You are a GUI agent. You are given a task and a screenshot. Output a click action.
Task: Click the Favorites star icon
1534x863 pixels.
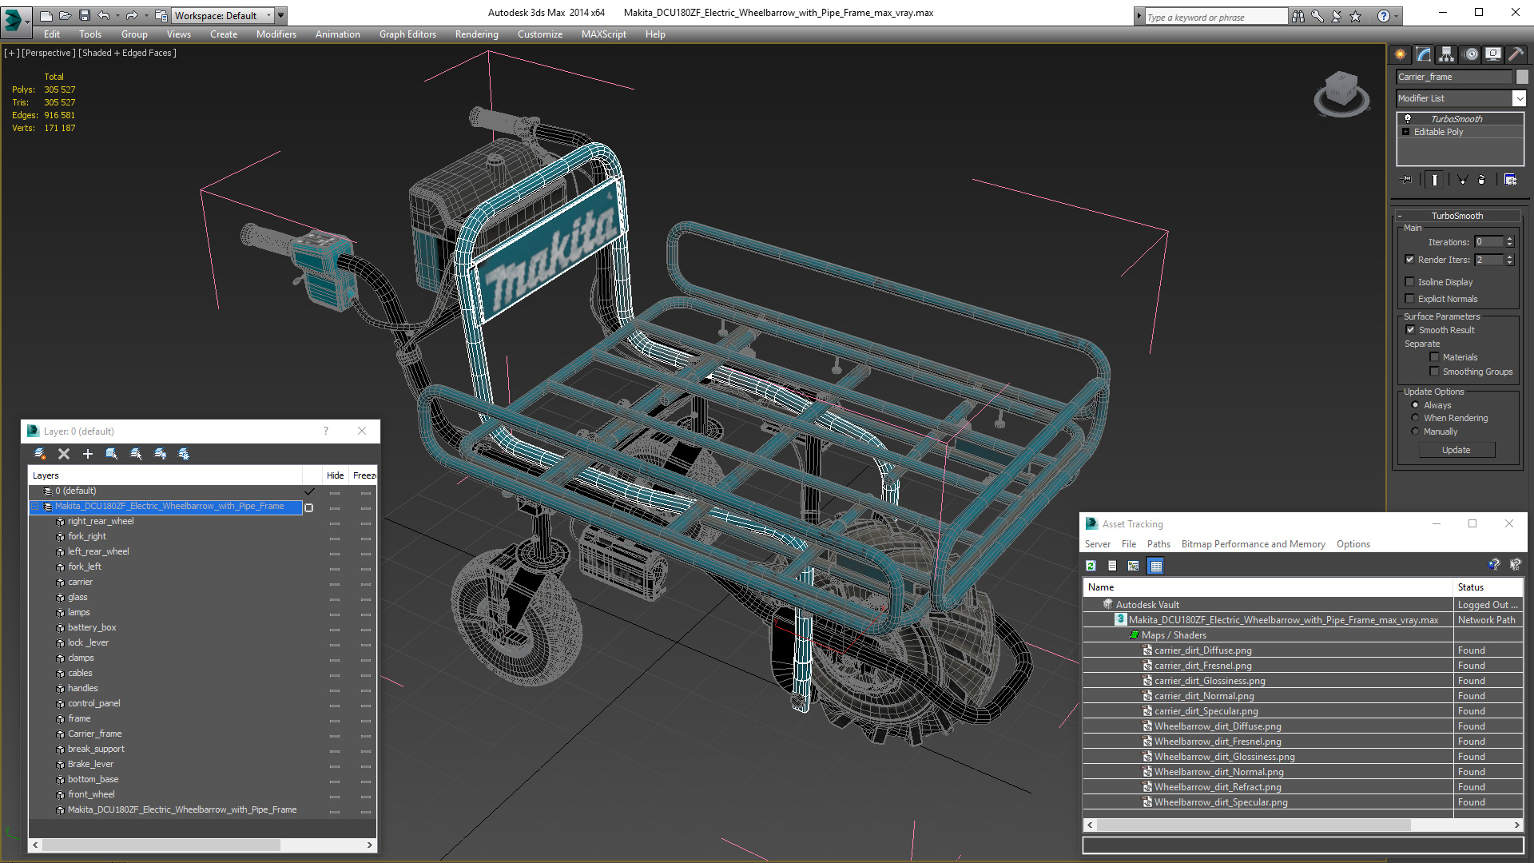1356,16
